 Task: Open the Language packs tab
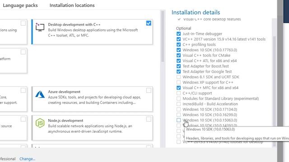pos(20,5)
